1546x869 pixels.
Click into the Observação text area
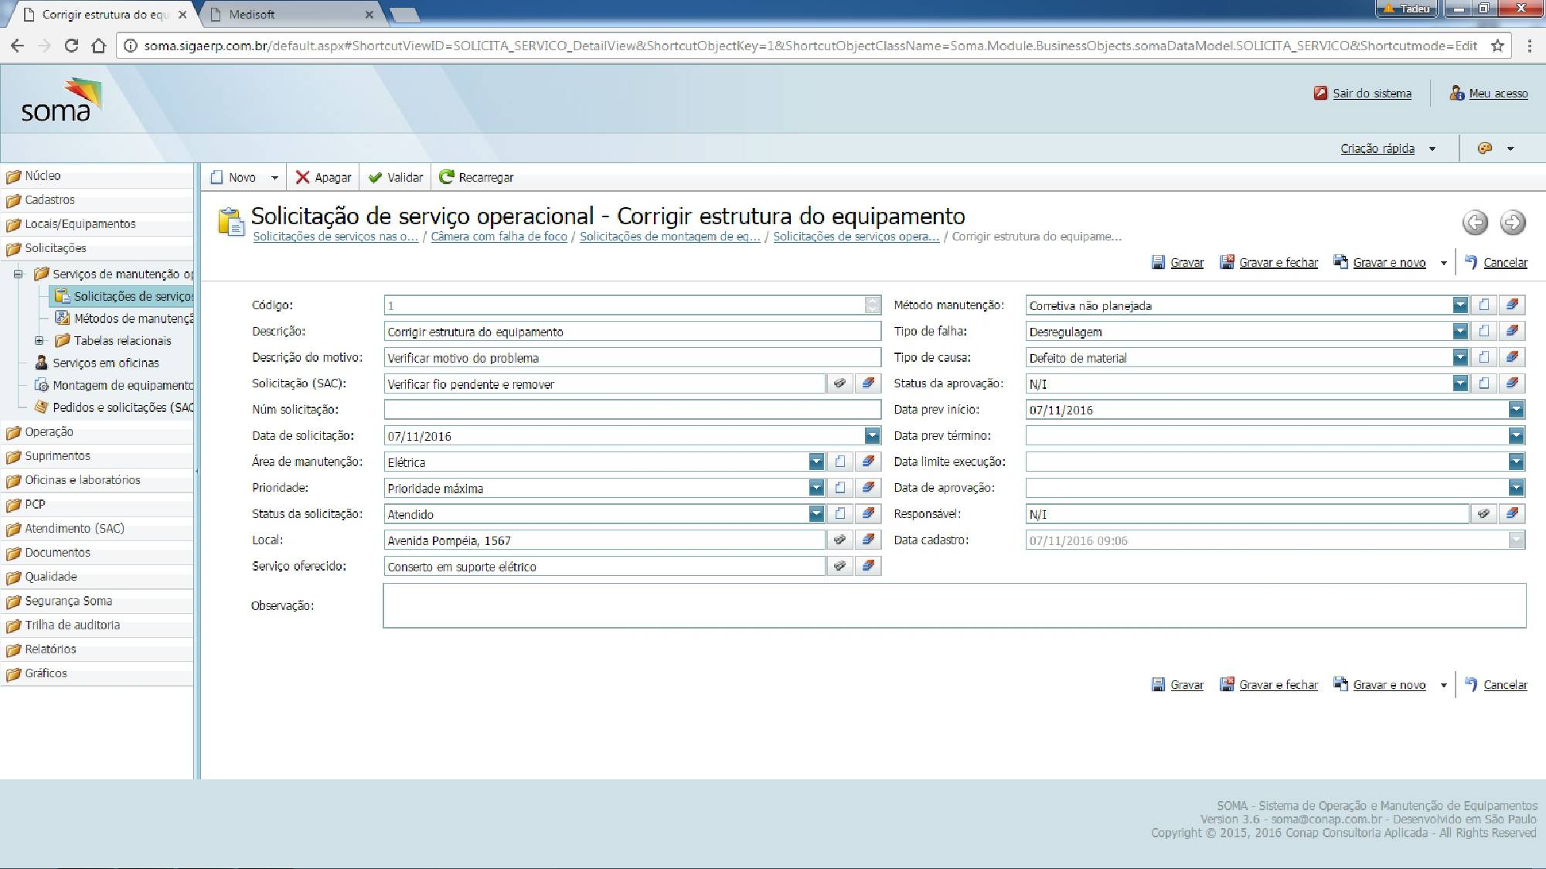click(x=954, y=605)
